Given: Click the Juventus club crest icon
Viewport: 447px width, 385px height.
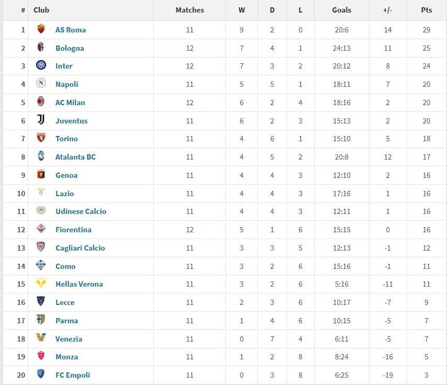Looking at the screenshot, I should pyautogui.click(x=41, y=120).
